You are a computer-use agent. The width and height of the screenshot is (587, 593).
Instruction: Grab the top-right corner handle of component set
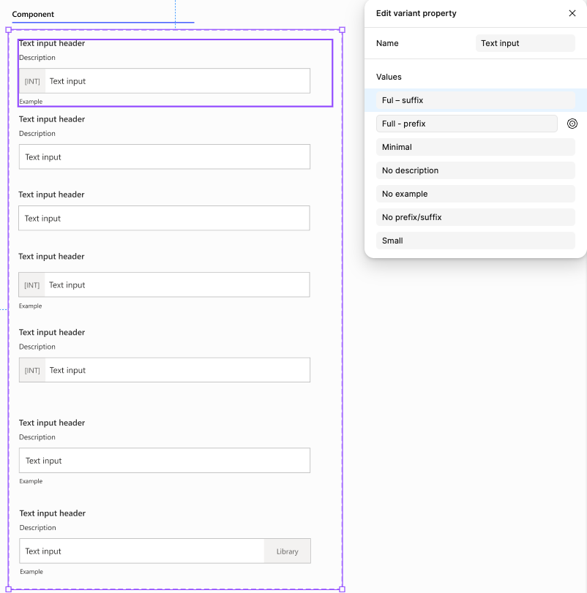coord(342,30)
